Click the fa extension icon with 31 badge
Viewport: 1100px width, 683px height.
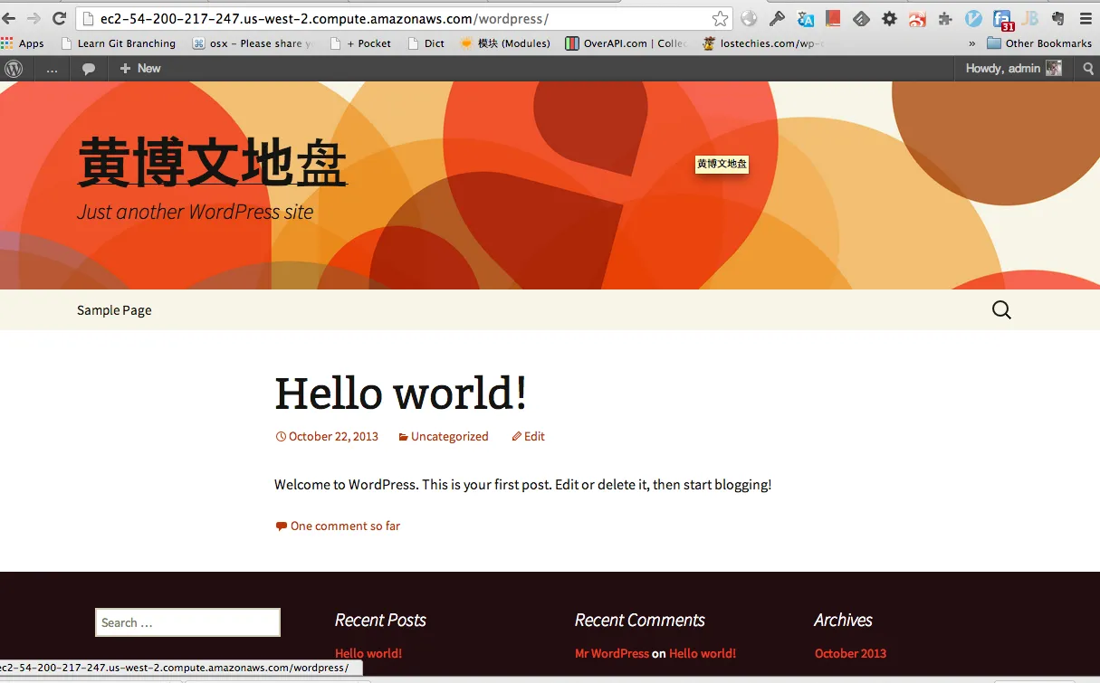pyautogui.click(x=1002, y=20)
